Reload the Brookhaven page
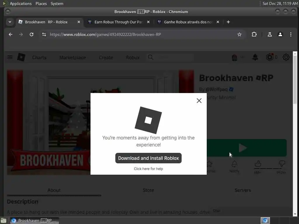The height and width of the screenshot is (224, 299). click(32, 34)
